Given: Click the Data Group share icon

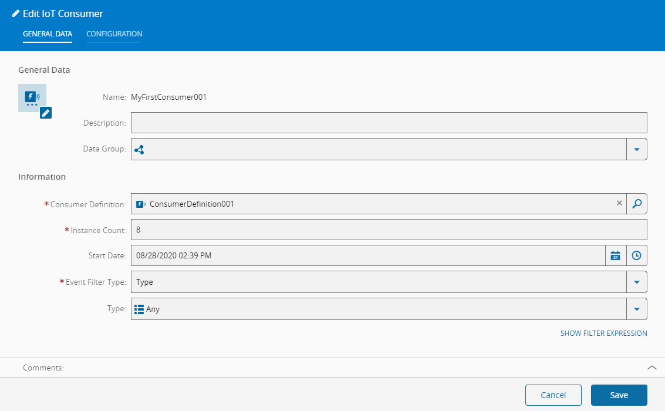Looking at the screenshot, I should [139, 150].
